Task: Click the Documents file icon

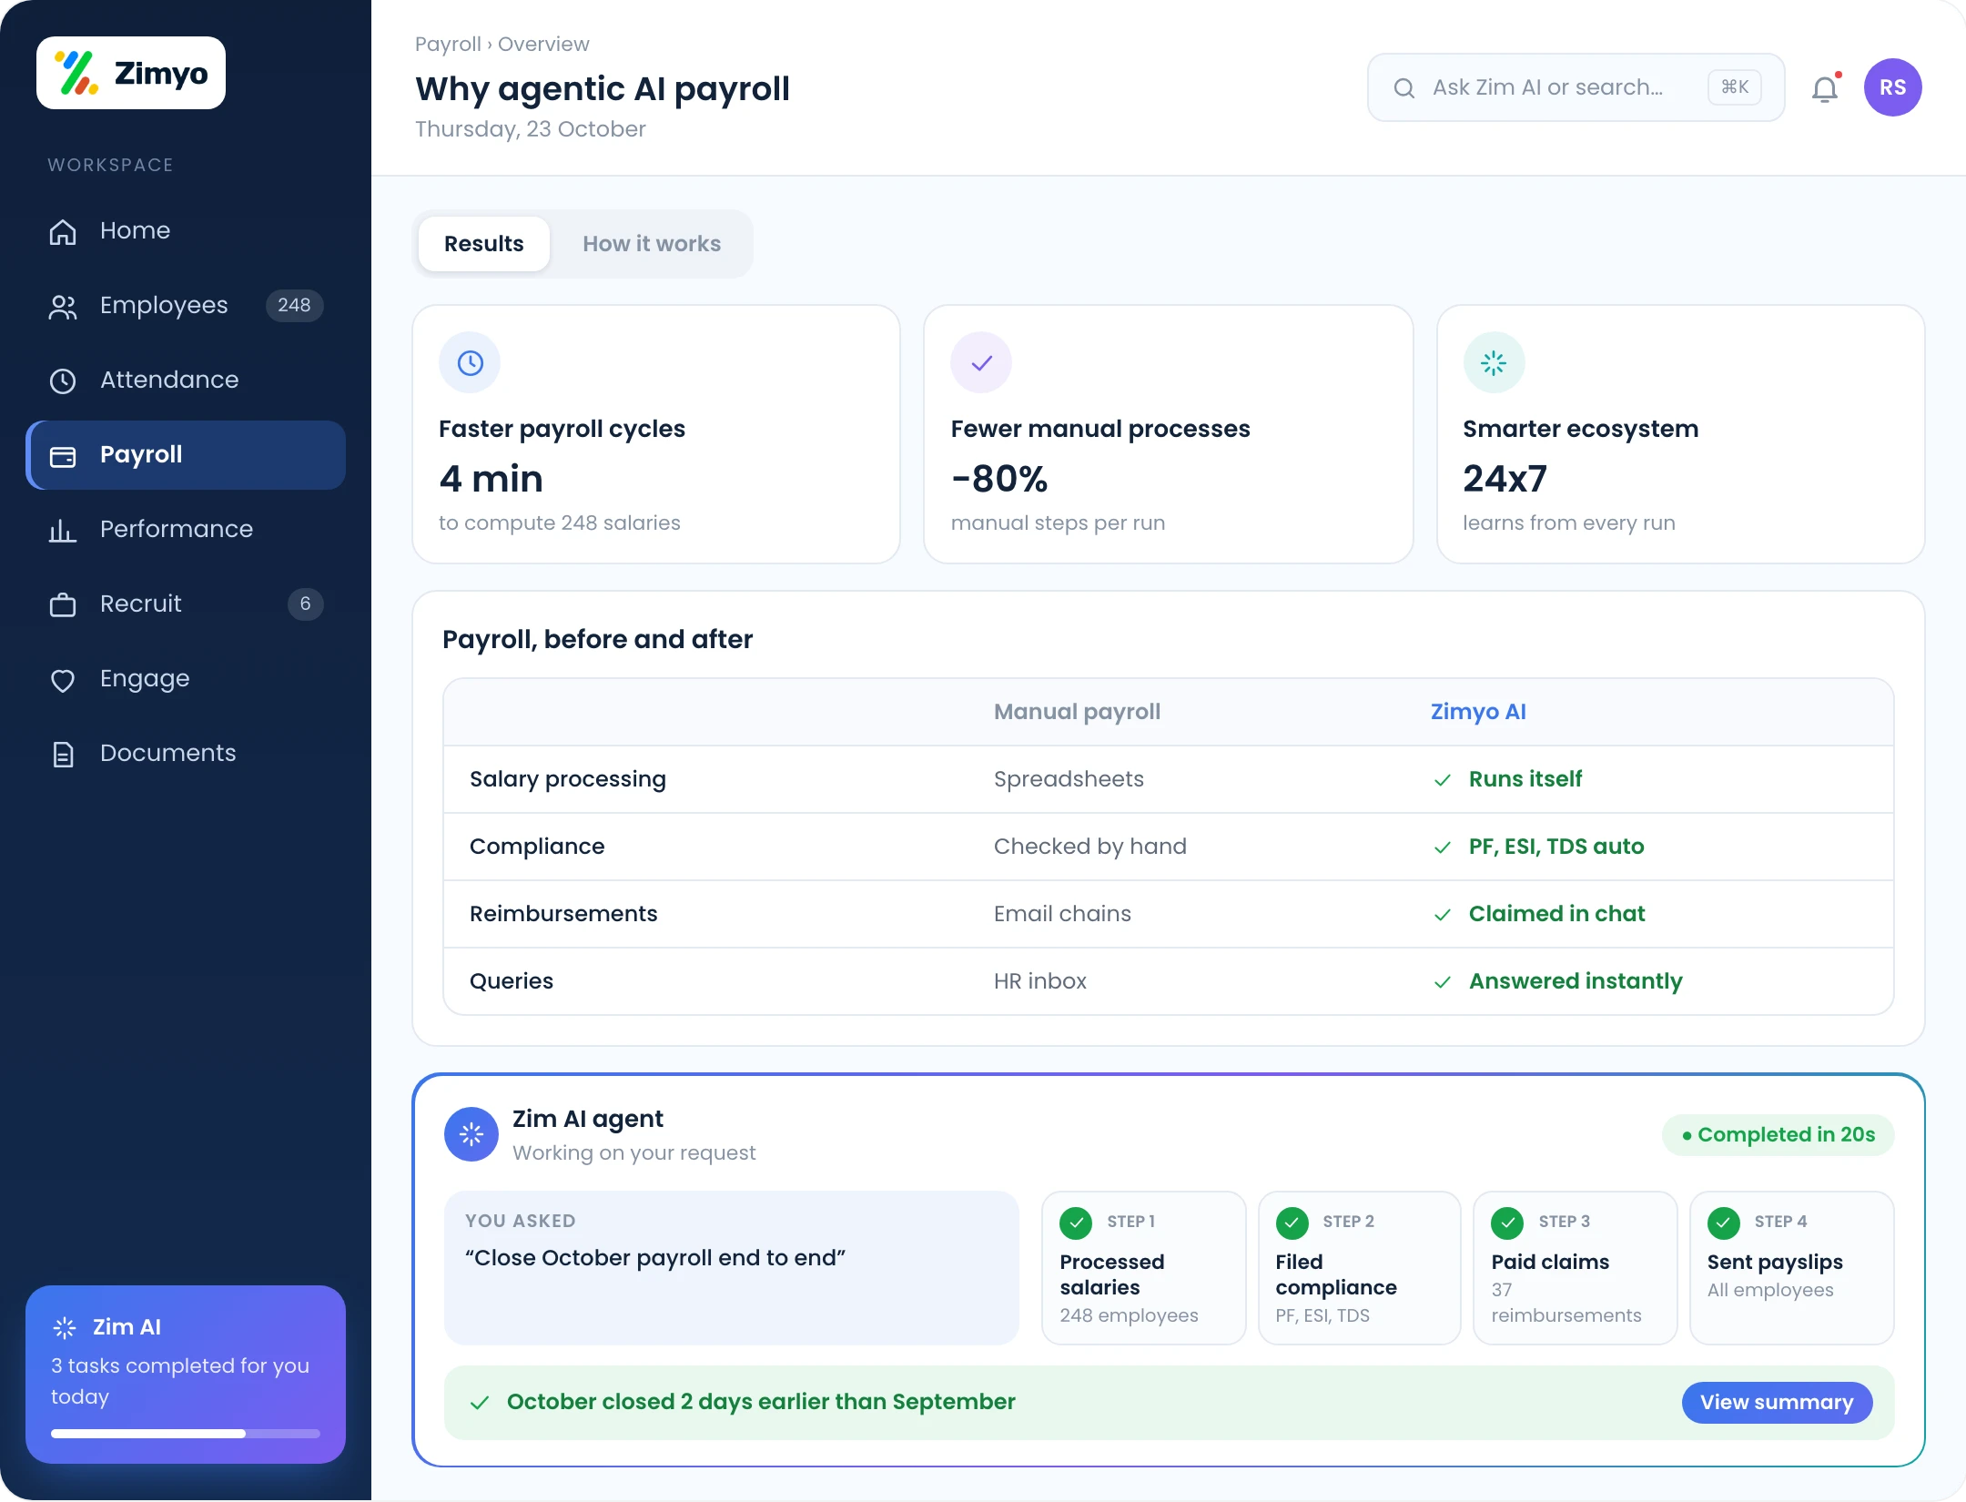Action: tap(63, 754)
